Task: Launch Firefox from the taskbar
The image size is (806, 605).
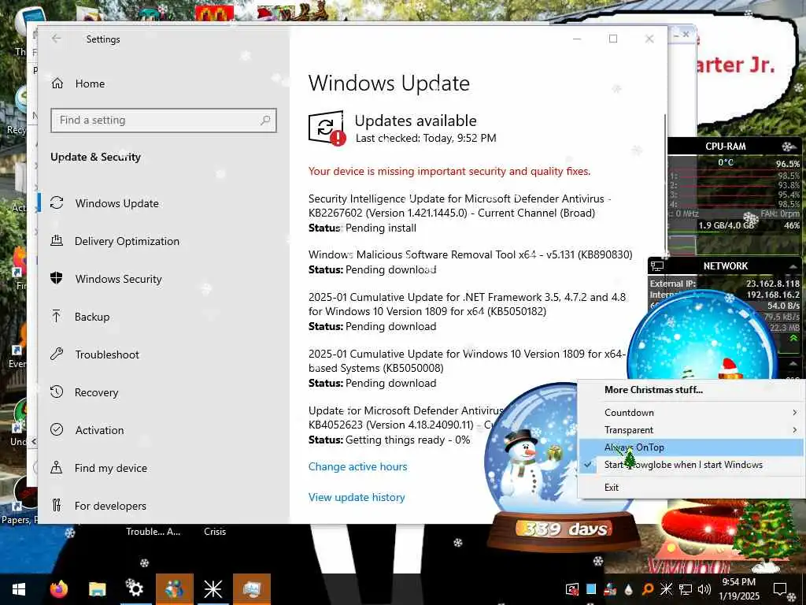Action: pos(58,589)
